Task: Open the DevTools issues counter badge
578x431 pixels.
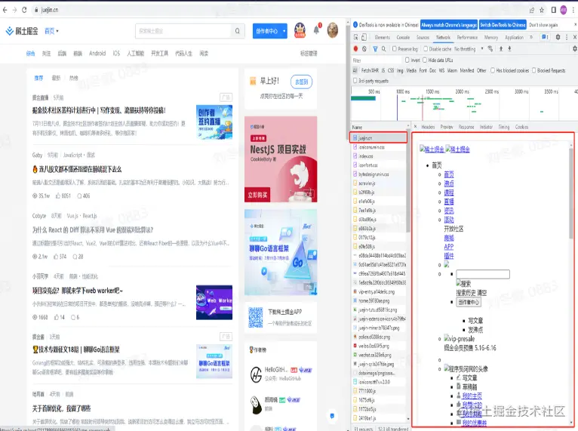Action: pos(545,37)
